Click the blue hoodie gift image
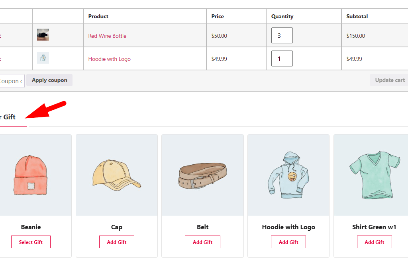The image size is (408, 263). (x=288, y=175)
